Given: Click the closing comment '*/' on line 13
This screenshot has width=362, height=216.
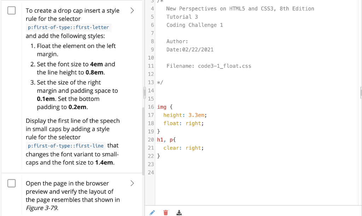Looking at the screenshot, I should point(160,82).
